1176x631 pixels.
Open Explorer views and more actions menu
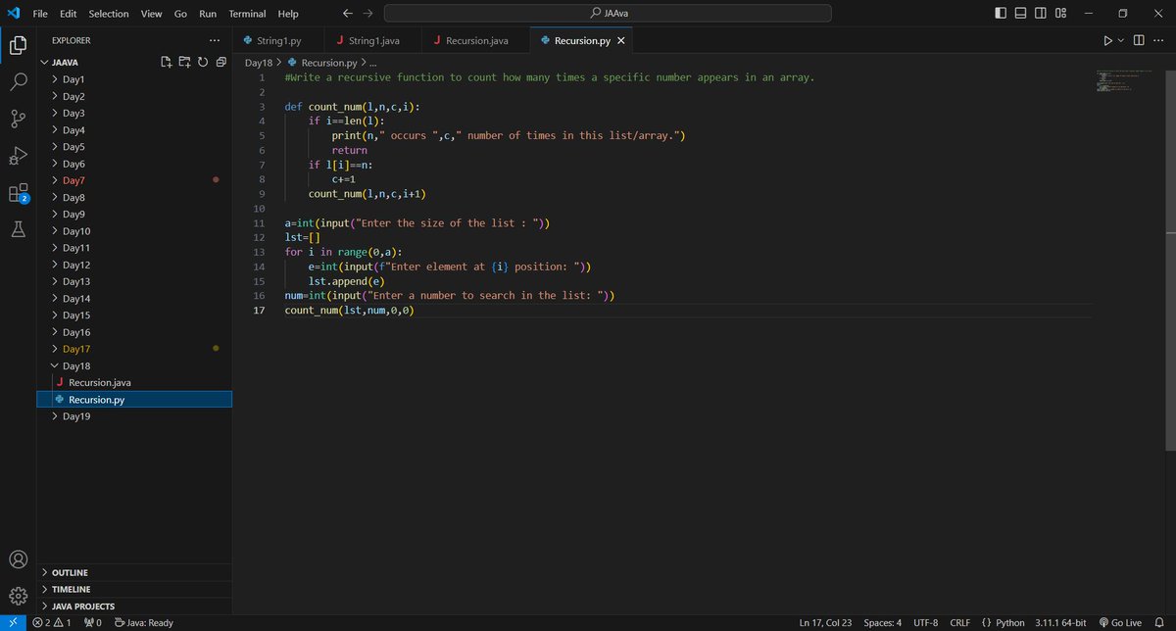pyautogui.click(x=215, y=40)
